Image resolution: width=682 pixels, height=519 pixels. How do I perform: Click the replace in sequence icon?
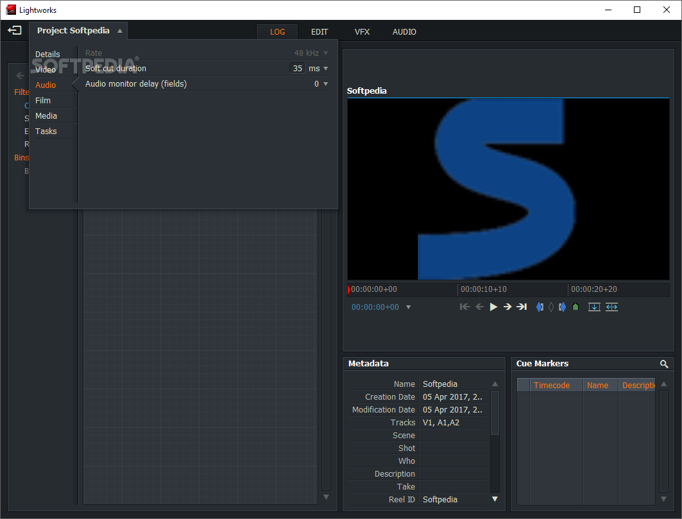click(x=611, y=307)
